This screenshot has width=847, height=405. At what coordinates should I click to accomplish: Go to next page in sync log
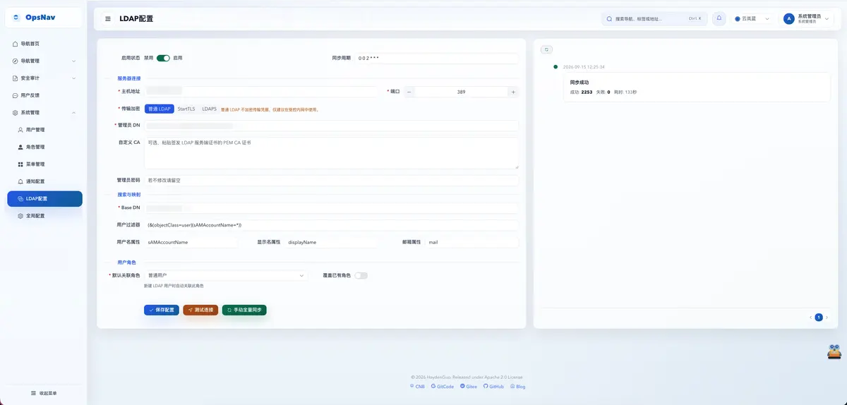click(x=827, y=318)
